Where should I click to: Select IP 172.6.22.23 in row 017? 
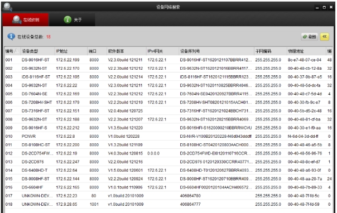point(66,196)
